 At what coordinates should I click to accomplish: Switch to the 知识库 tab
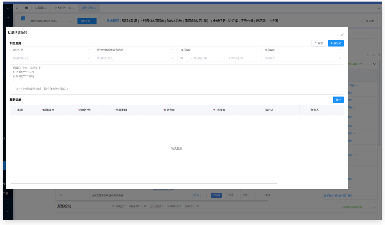click(39, 8)
